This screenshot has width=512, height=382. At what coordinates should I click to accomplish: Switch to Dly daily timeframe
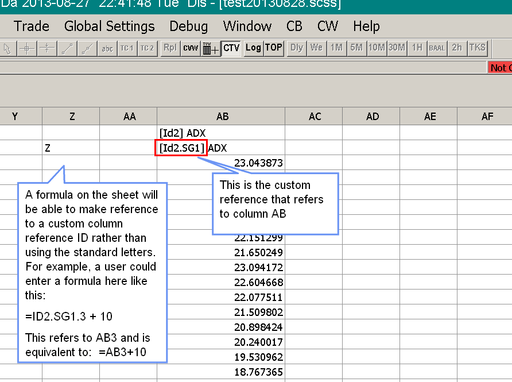(297, 48)
